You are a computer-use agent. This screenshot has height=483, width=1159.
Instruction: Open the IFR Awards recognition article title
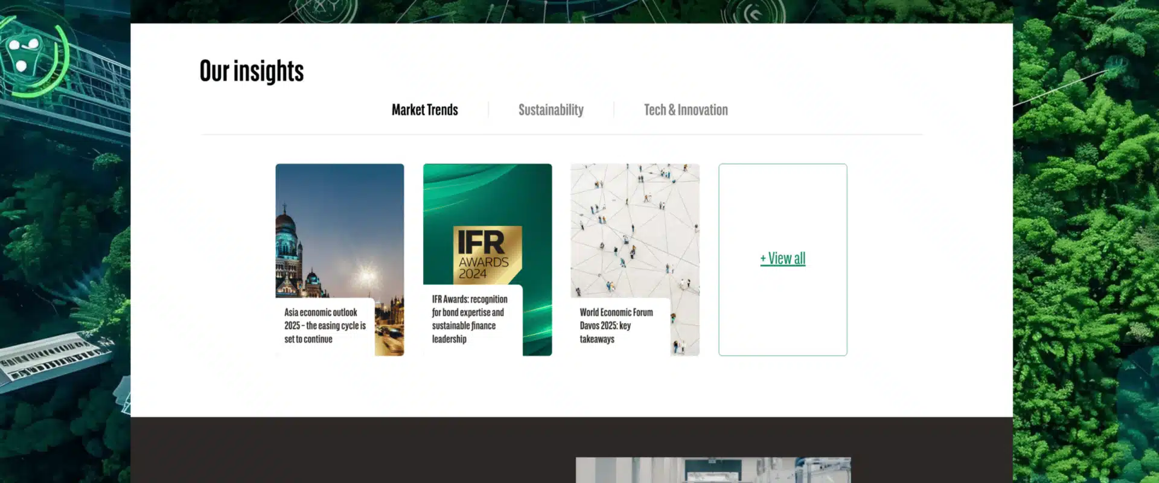tap(470, 319)
